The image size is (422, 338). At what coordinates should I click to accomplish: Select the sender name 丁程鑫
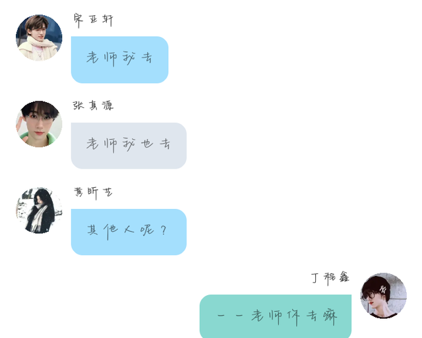(330, 278)
